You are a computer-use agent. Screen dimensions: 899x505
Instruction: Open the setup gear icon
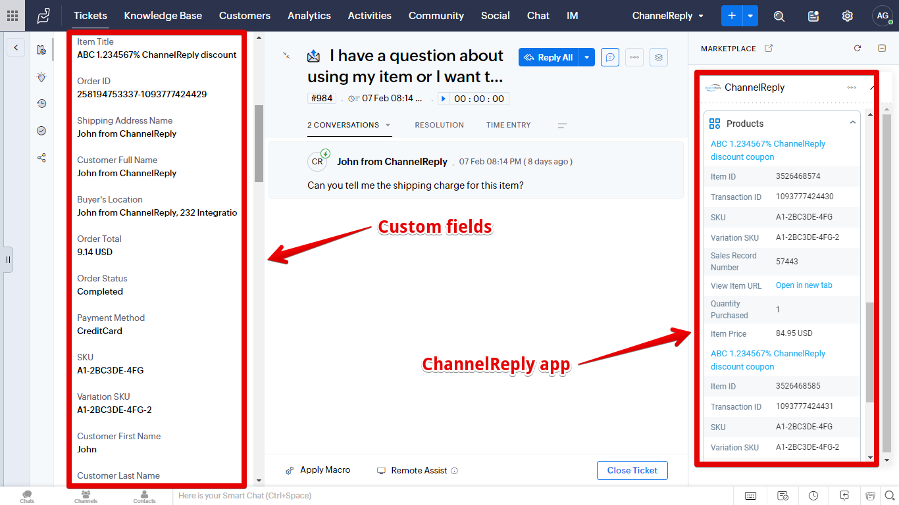[x=848, y=16]
